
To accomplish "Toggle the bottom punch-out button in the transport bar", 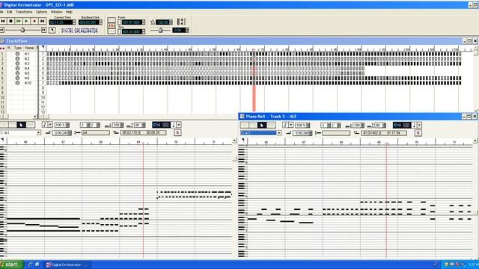I will click(x=112, y=31).
